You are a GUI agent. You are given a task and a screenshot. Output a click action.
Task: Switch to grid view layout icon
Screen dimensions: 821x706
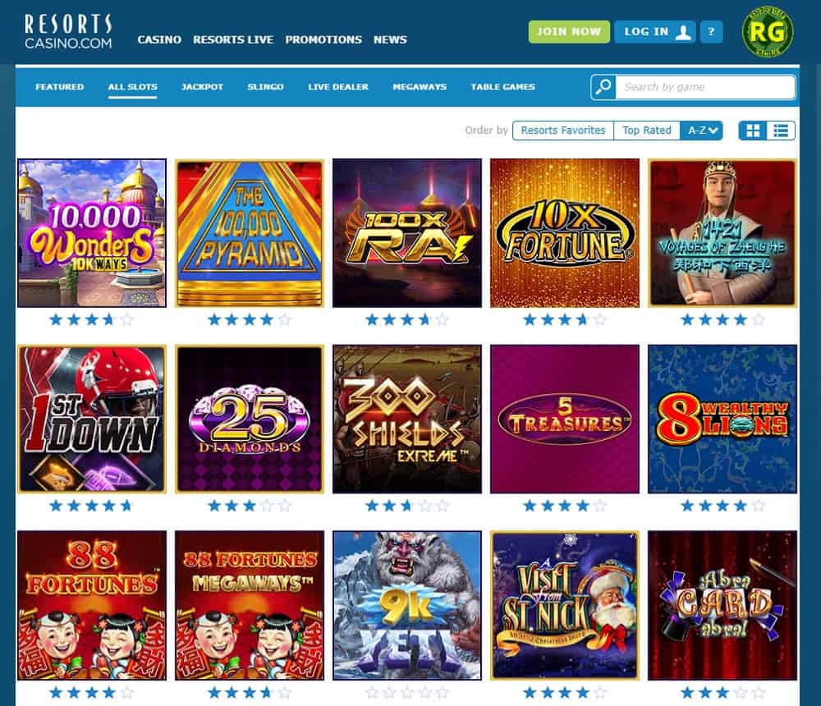pyautogui.click(x=753, y=131)
